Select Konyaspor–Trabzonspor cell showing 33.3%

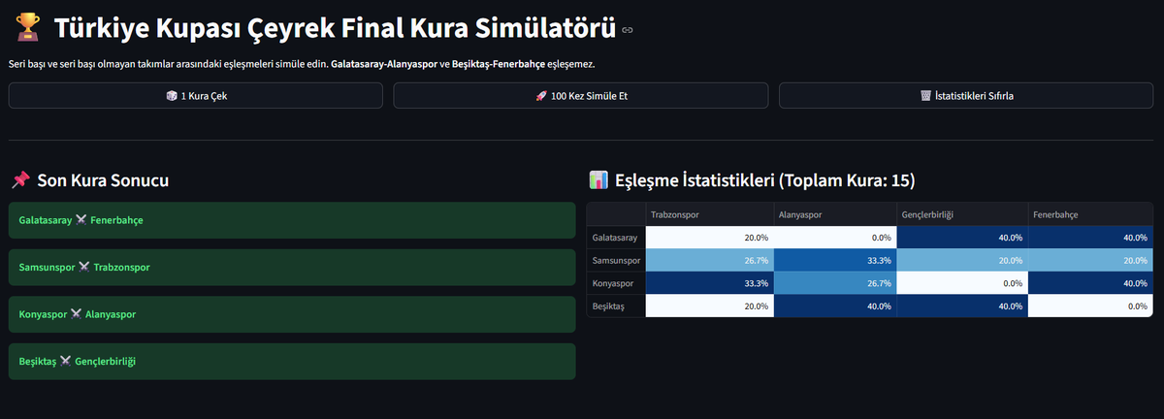[x=709, y=283]
